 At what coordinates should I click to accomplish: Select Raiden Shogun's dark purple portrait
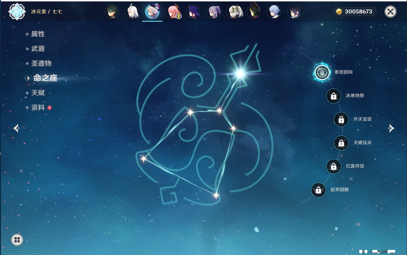pyautogui.click(x=193, y=12)
